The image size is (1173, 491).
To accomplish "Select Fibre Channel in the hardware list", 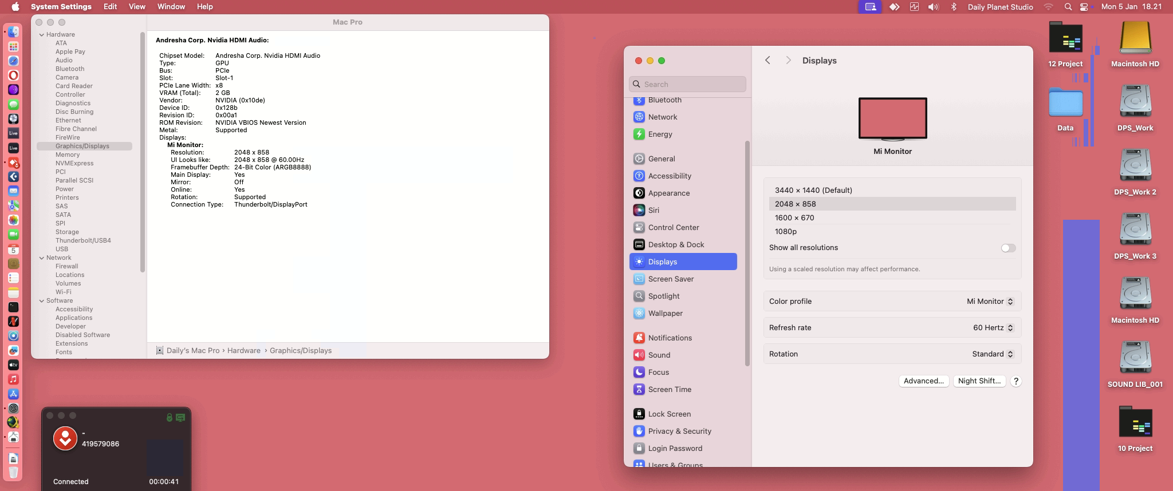I will point(76,129).
